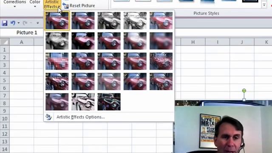Apply the Crisscross Etching effect thumbnail
Viewport: 272px width, 153px height.
pos(109,81)
